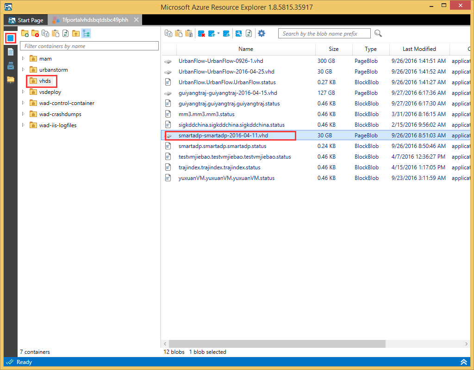
Task: Open settings using the gear icon
Action: [x=262, y=33]
